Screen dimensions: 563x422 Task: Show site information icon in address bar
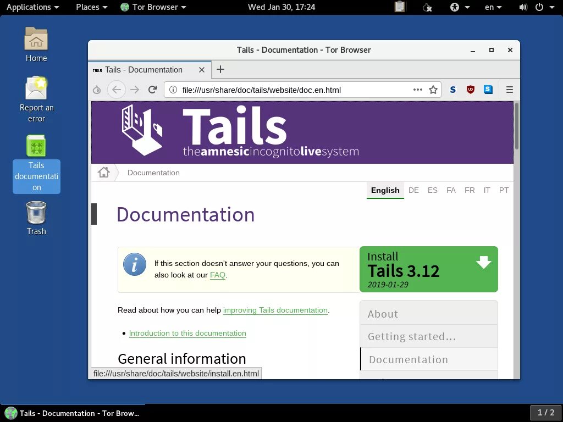(x=173, y=90)
